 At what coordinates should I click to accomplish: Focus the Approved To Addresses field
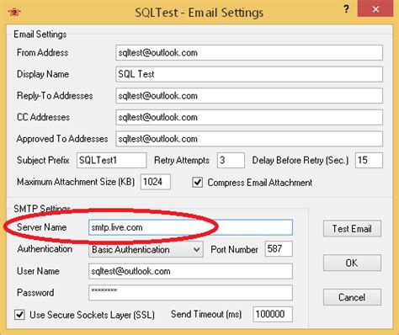[x=249, y=139]
